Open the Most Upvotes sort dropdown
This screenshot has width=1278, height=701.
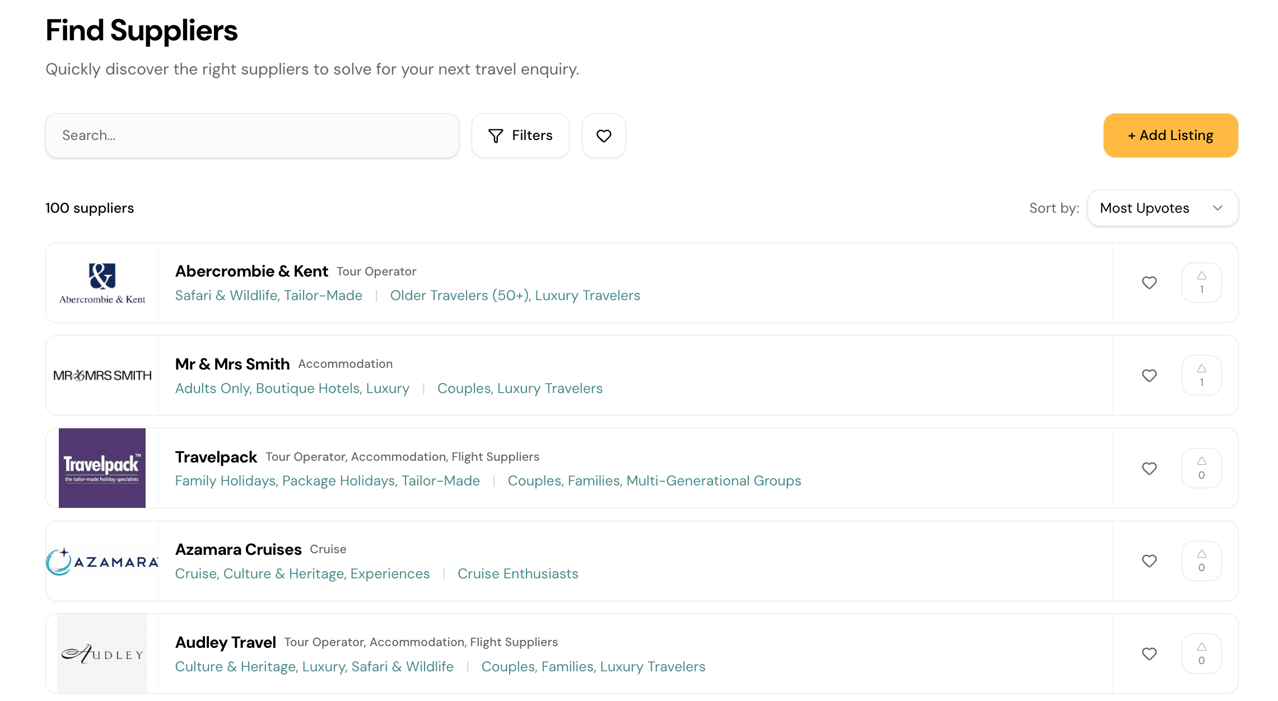click(1162, 208)
